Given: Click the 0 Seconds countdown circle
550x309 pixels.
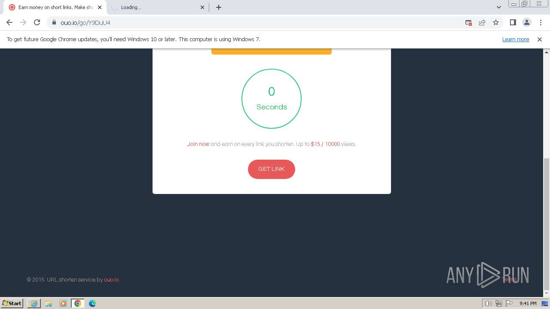Looking at the screenshot, I should tap(272, 99).
